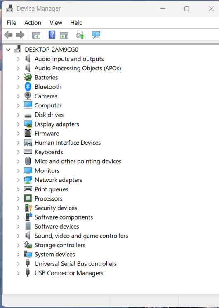Viewport: 219px width, 308px height.
Task: Click the Human Interface Devices icon
Action: pos(28,143)
